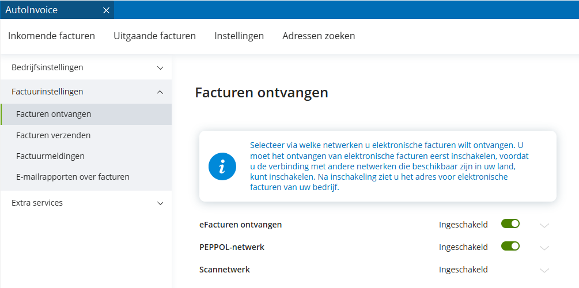Click Ingeschakeld status of eFacturen ontvangen
The image size is (579, 288).
pyautogui.click(x=463, y=225)
